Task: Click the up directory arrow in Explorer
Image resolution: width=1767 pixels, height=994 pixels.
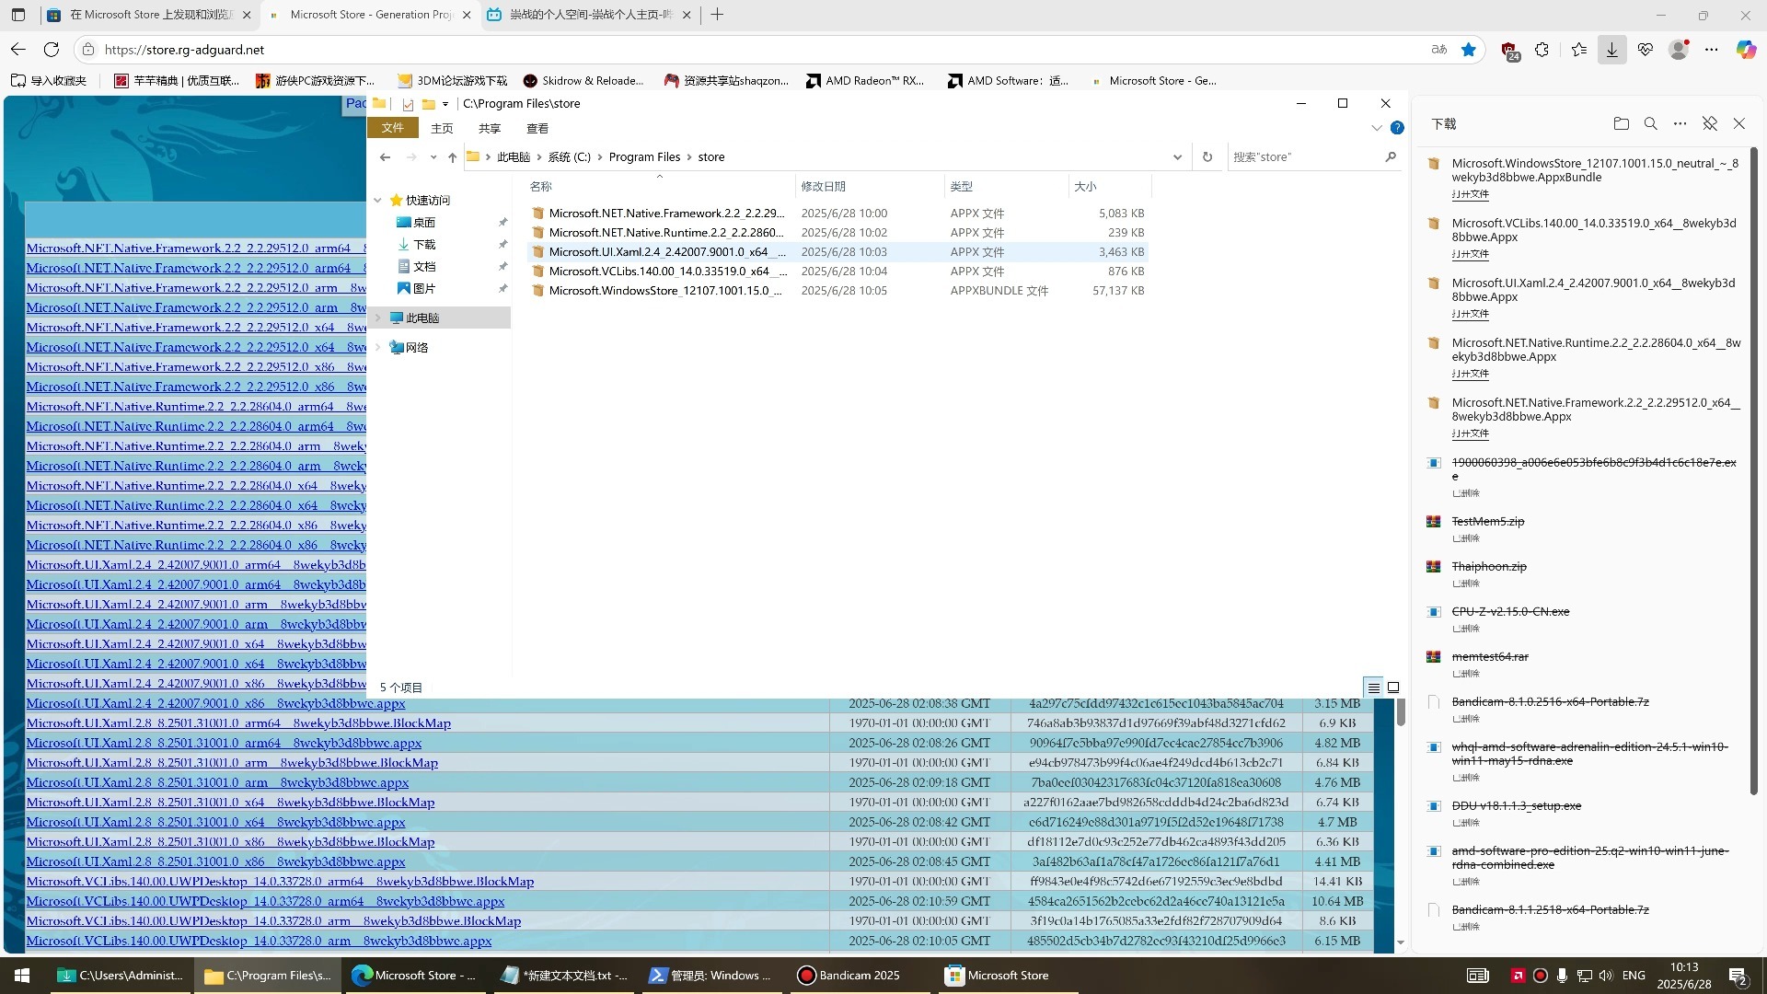Action: 452,157
